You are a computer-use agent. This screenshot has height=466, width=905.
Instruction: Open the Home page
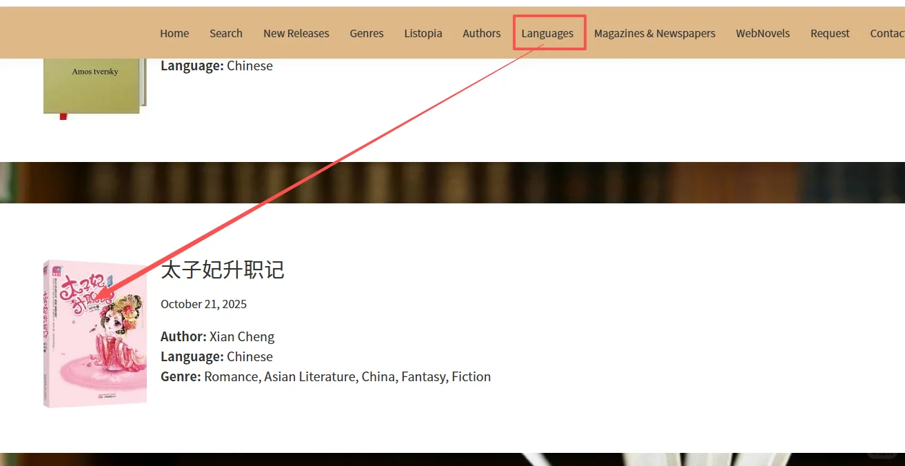(174, 32)
